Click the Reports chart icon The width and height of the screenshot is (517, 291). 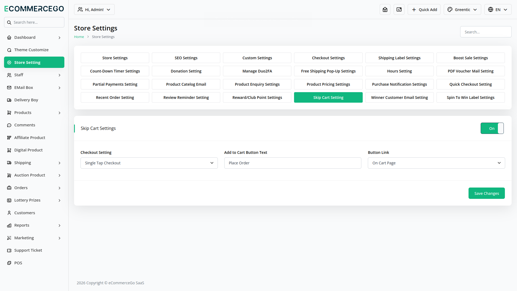(9, 225)
